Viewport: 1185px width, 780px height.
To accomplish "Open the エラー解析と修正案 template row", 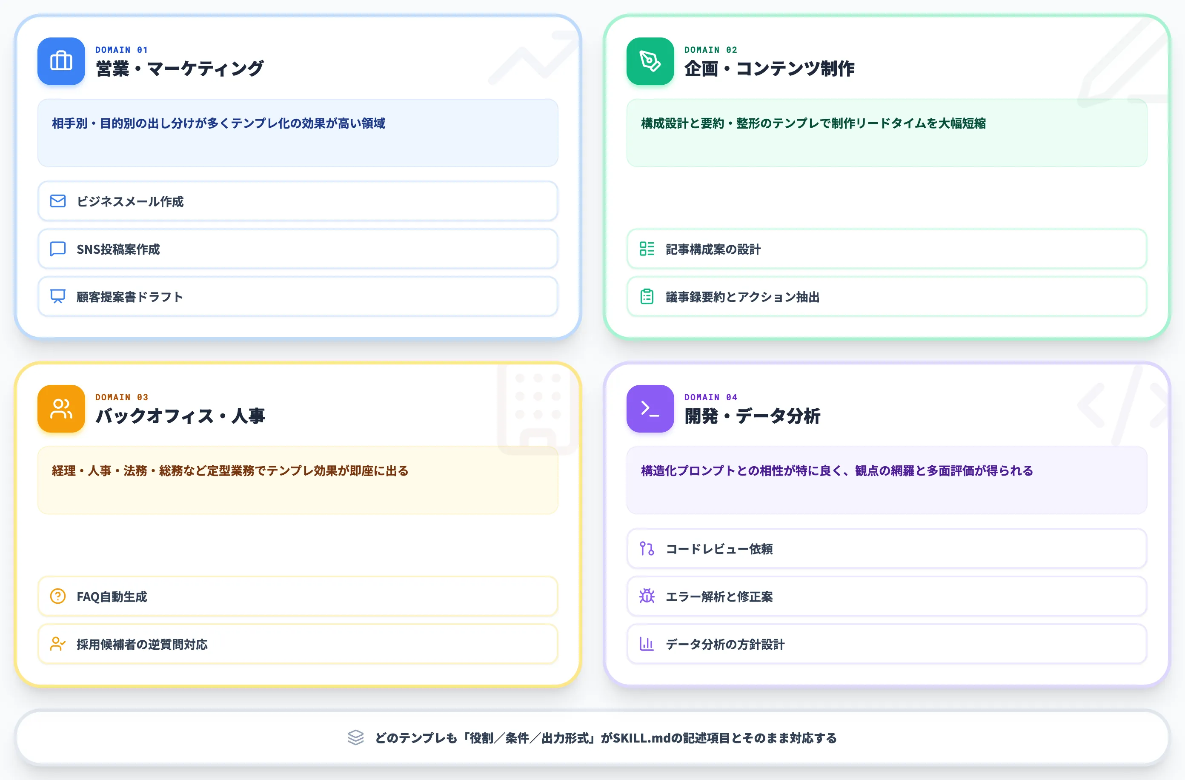I will (887, 596).
